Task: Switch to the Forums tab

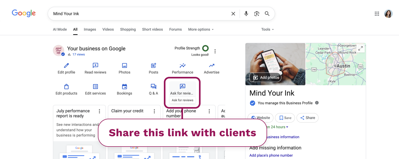Action: 176,29
